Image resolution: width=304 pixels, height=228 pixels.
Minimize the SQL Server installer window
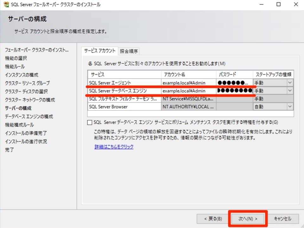pyautogui.click(x=262, y=4)
